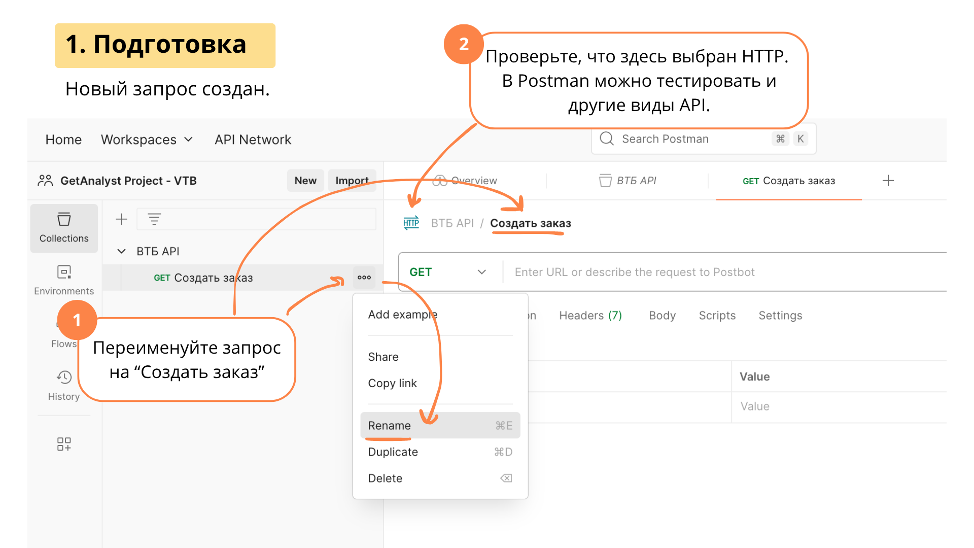Viewport: 974px width, 548px height.
Task: Click the Search Postman field
Action: [x=704, y=139]
